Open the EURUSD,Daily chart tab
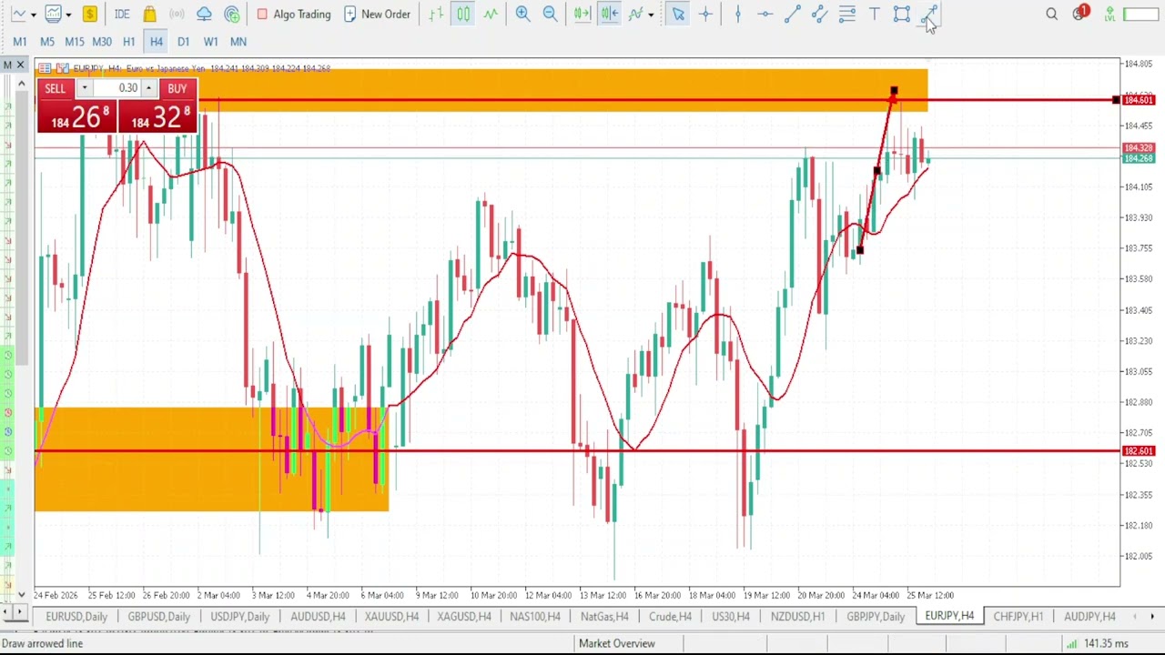 [x=76, y=617]
